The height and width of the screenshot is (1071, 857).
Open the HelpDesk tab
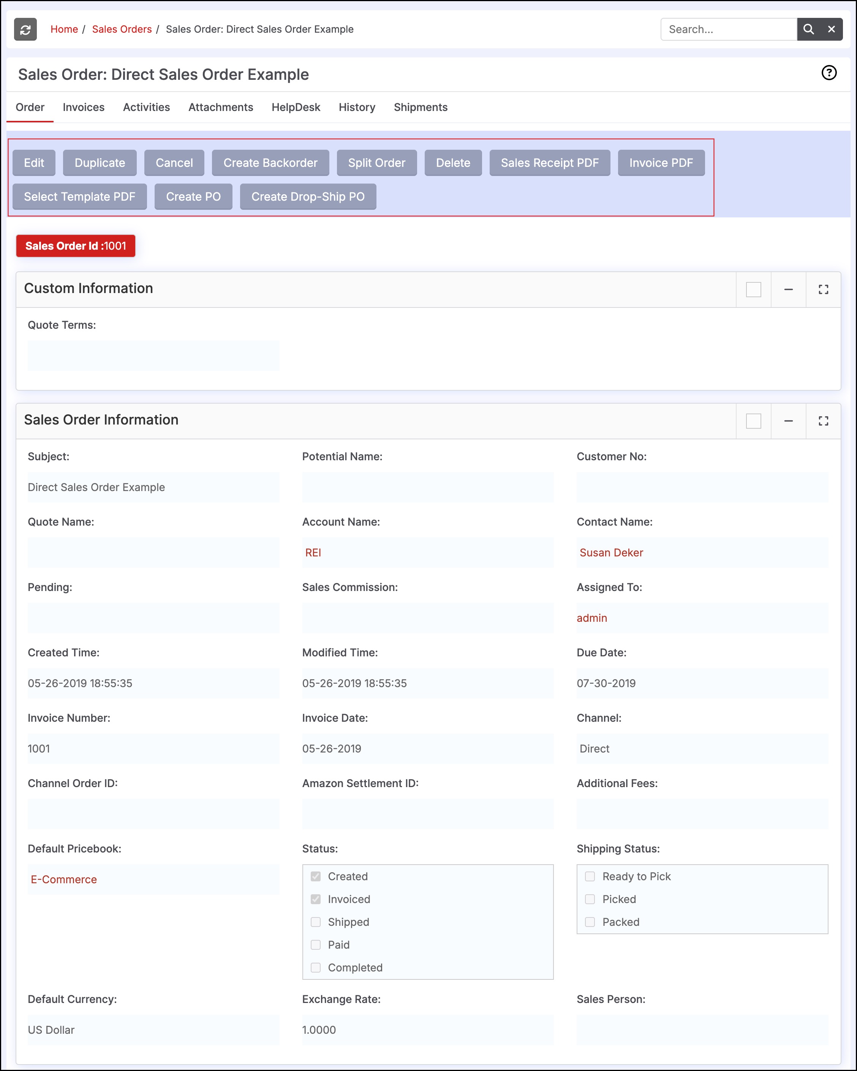tap(296, 107)
